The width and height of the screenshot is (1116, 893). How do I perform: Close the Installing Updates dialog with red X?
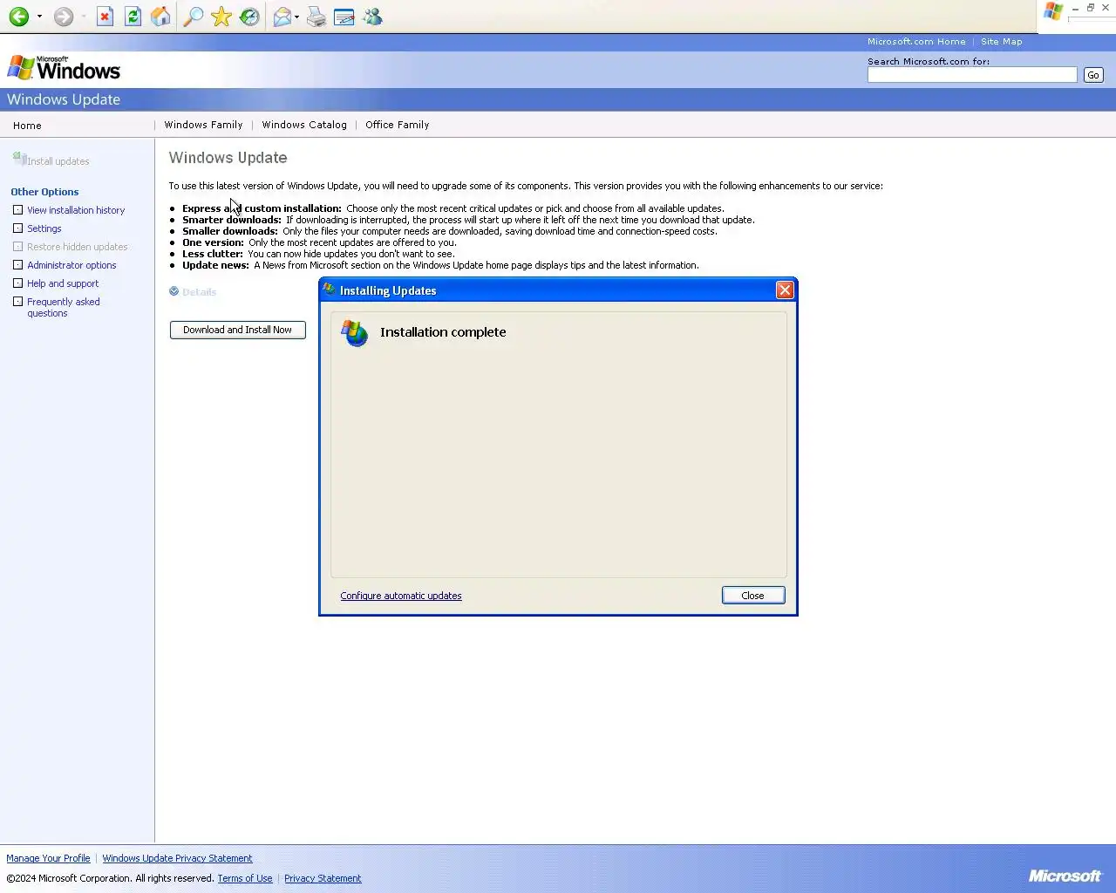coord(785,290)
